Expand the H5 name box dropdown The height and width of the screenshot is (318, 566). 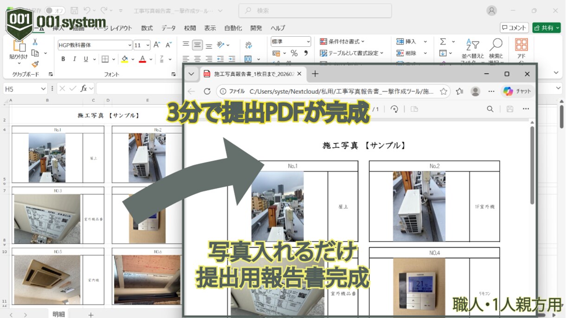(43, 88)
